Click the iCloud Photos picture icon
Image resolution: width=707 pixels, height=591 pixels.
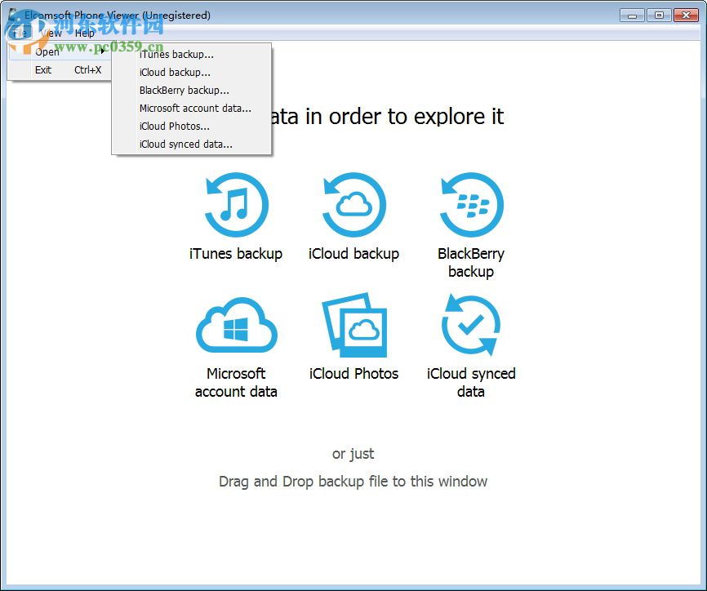pos(353,325)
